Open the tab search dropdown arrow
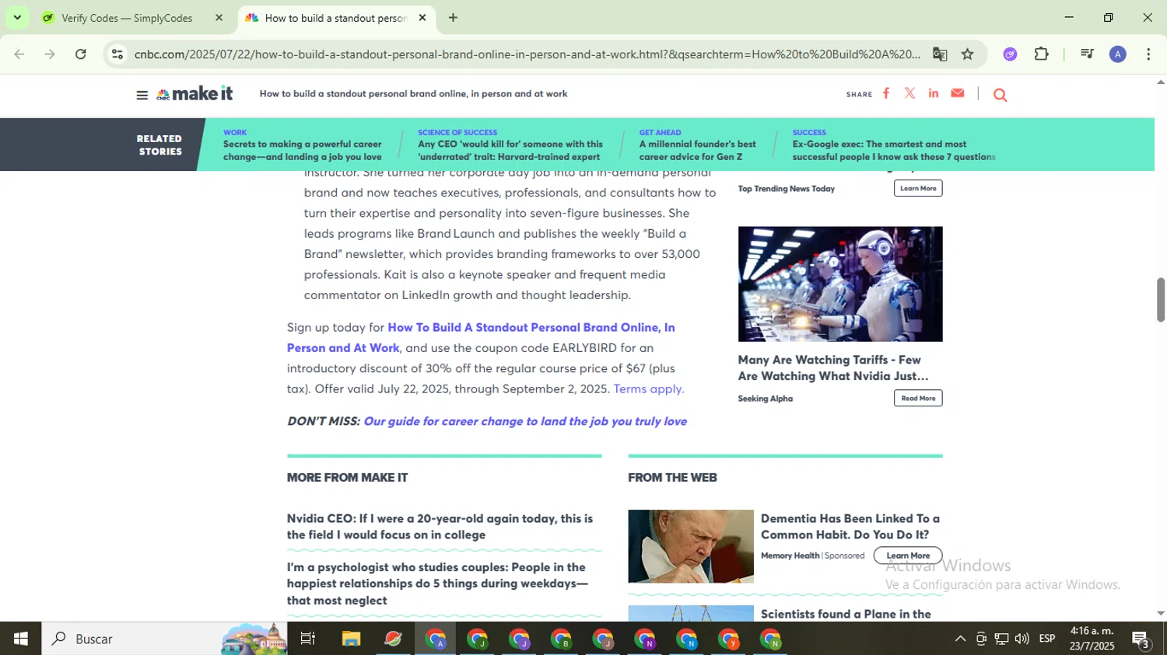The height and width of the screenshot is (655, 1167). 17,18
